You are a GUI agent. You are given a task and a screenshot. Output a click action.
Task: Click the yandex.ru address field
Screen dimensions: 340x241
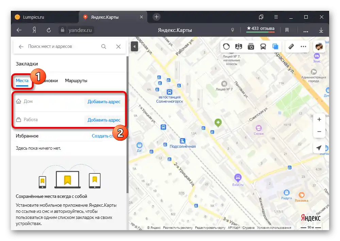(80, 30)
